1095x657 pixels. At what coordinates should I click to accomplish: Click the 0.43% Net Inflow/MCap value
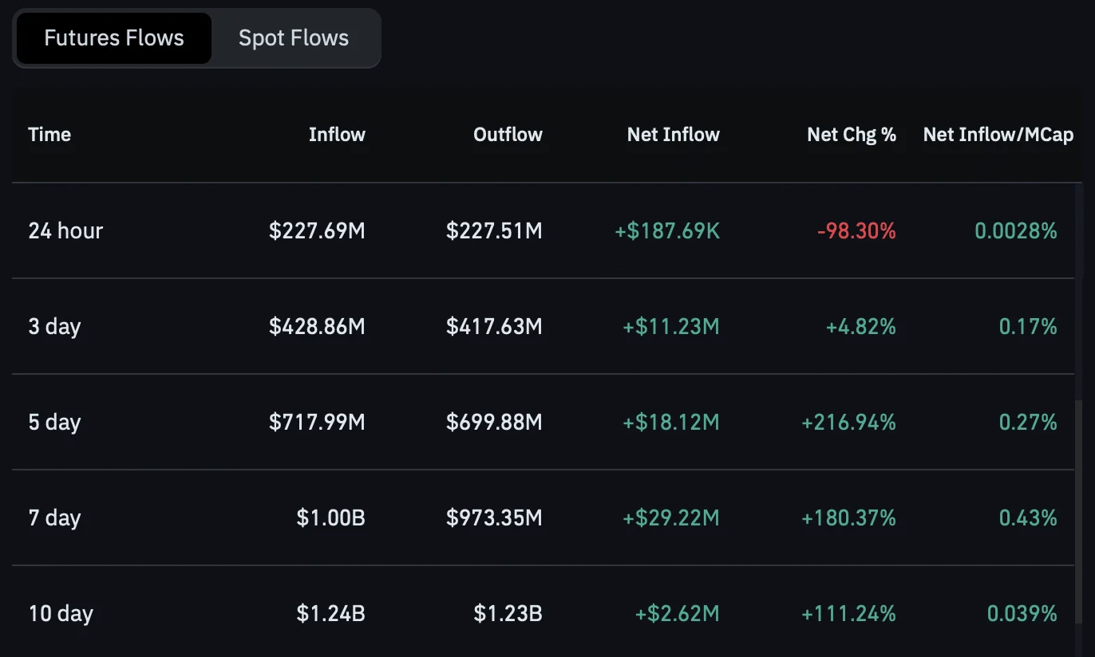(x=1028, y=518)
